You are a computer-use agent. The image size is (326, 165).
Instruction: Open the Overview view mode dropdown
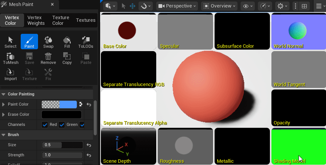point(219,6)
